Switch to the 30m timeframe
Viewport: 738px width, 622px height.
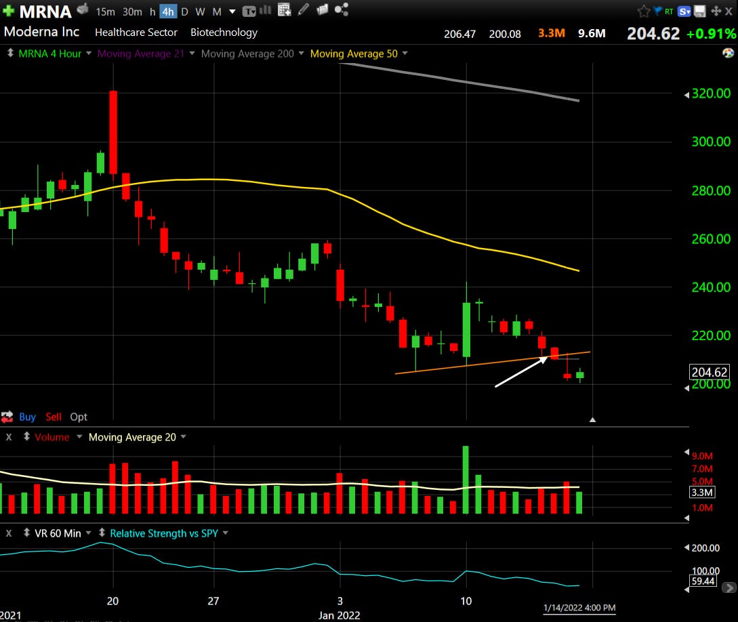click(x=132, y=12)
